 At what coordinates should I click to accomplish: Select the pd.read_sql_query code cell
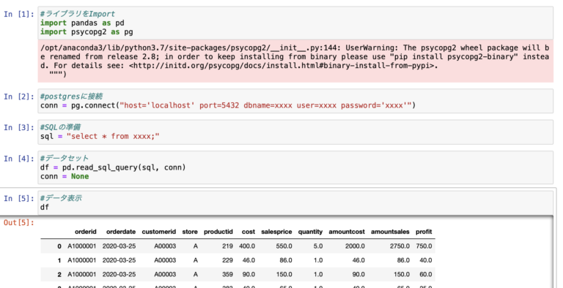295,167
